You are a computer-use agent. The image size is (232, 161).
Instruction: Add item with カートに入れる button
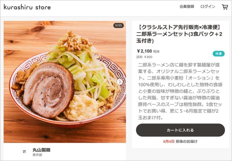181,130
